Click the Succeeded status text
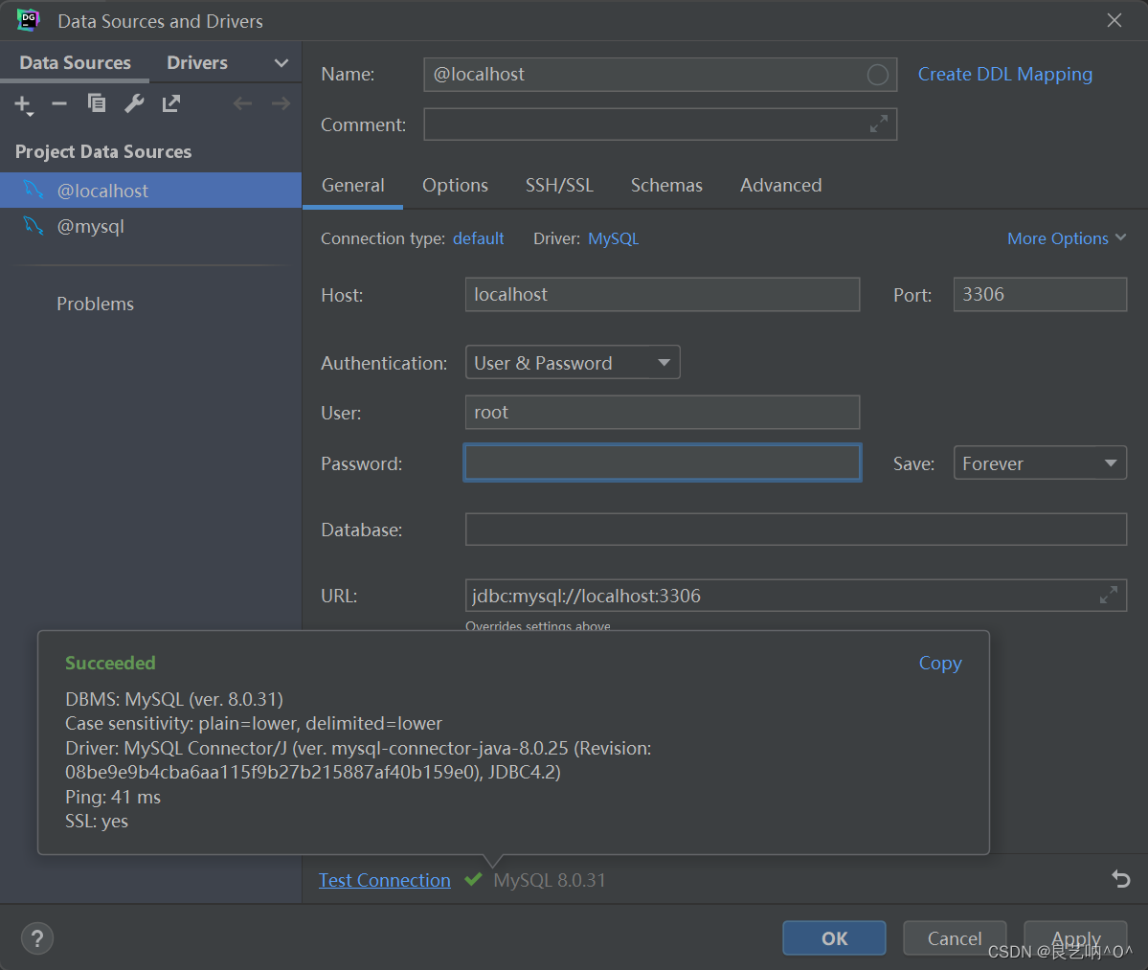The height and width of the screenshot is (970, 1148). point(110,664)
